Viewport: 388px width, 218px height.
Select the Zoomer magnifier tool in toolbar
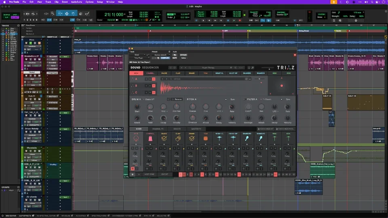(x=53, y=13)
